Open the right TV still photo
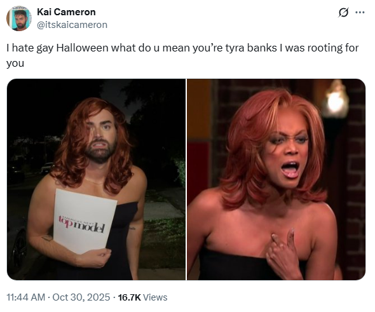Viewport: 375px width, 312px height. 276,179
